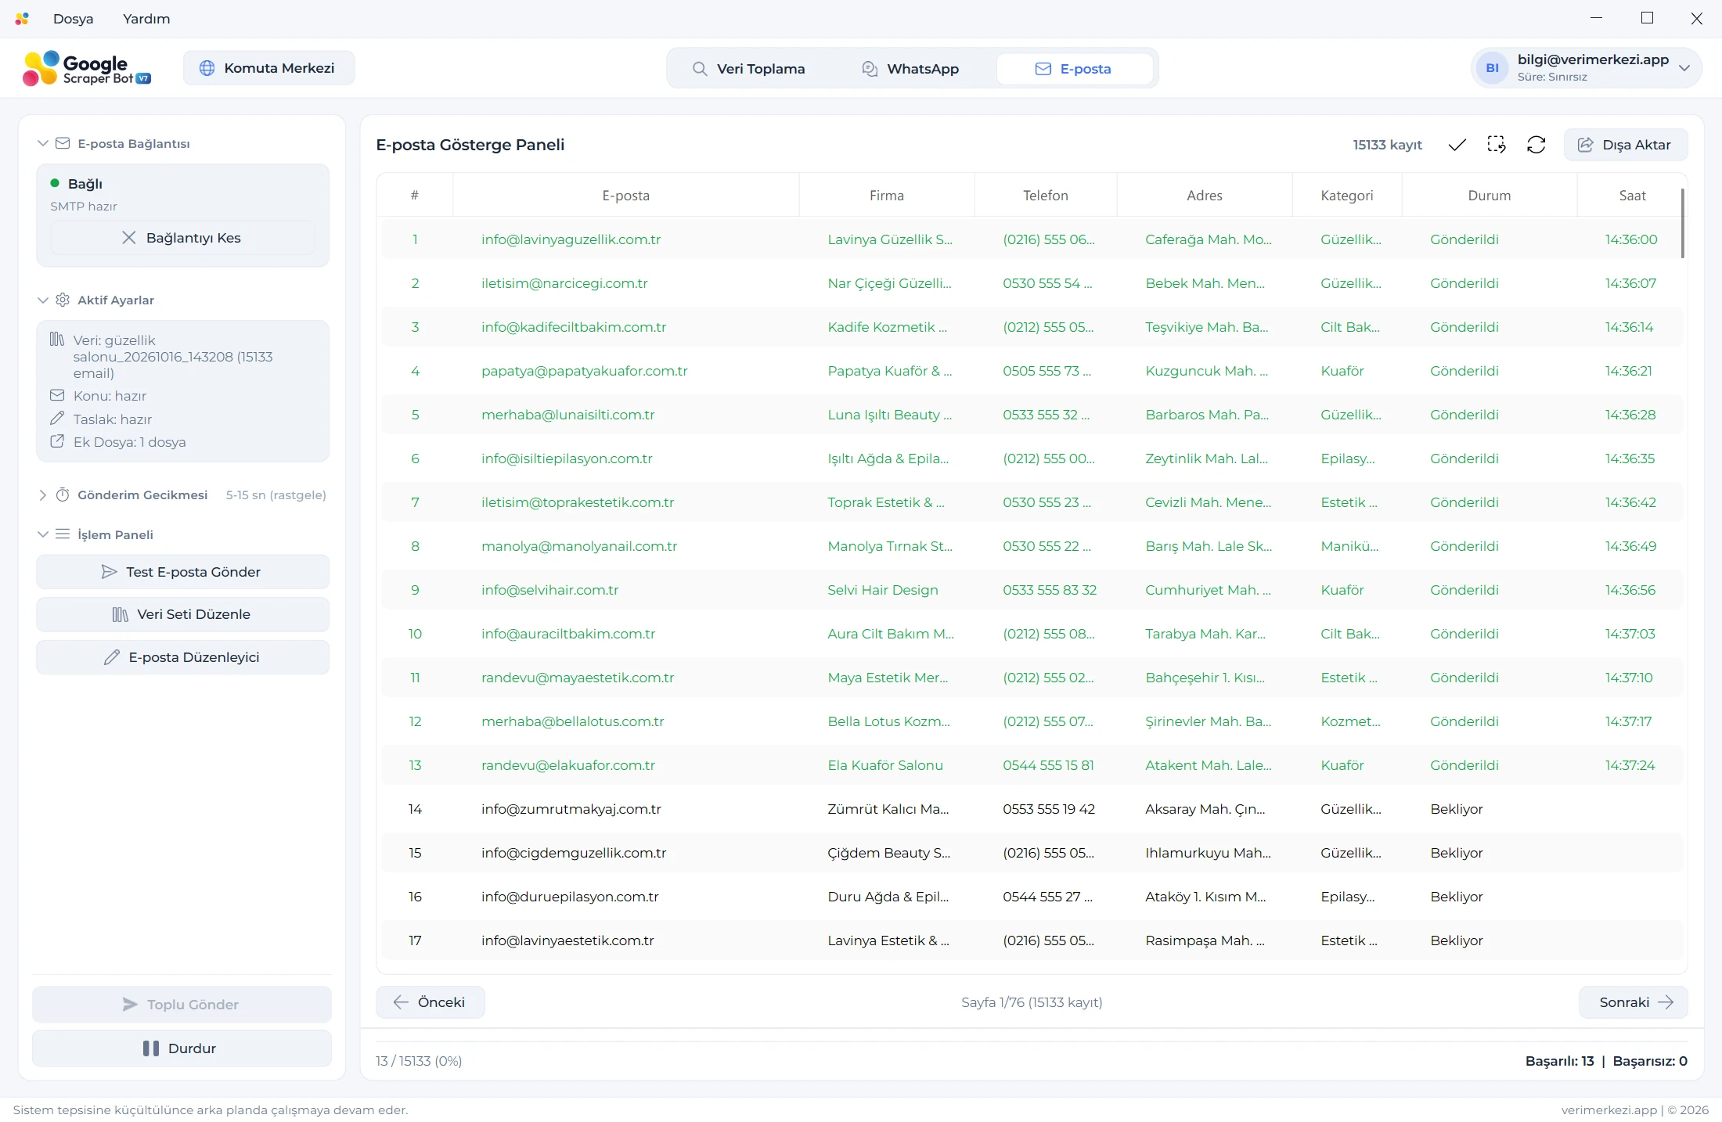Click the Durum column header
Viewport: 1722px width, 1122px height.
tap(1489, 196)
